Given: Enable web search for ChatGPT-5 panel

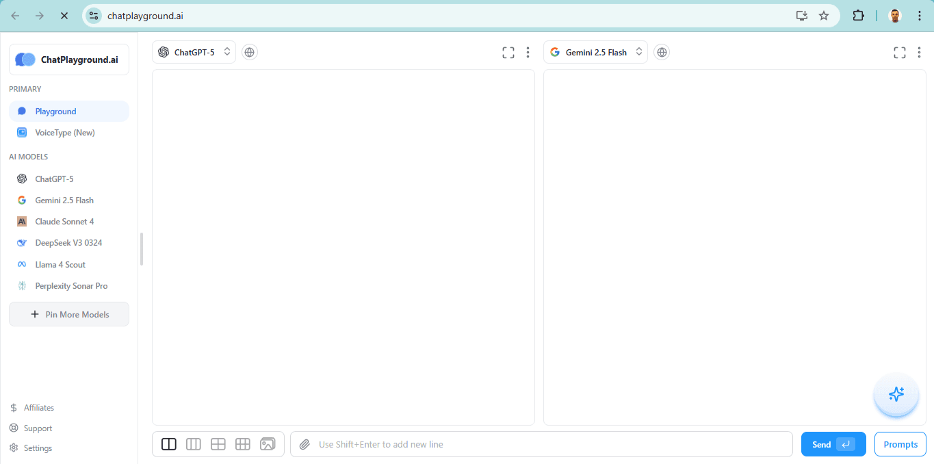Looking at the screenshot, I should pos(249,51).
